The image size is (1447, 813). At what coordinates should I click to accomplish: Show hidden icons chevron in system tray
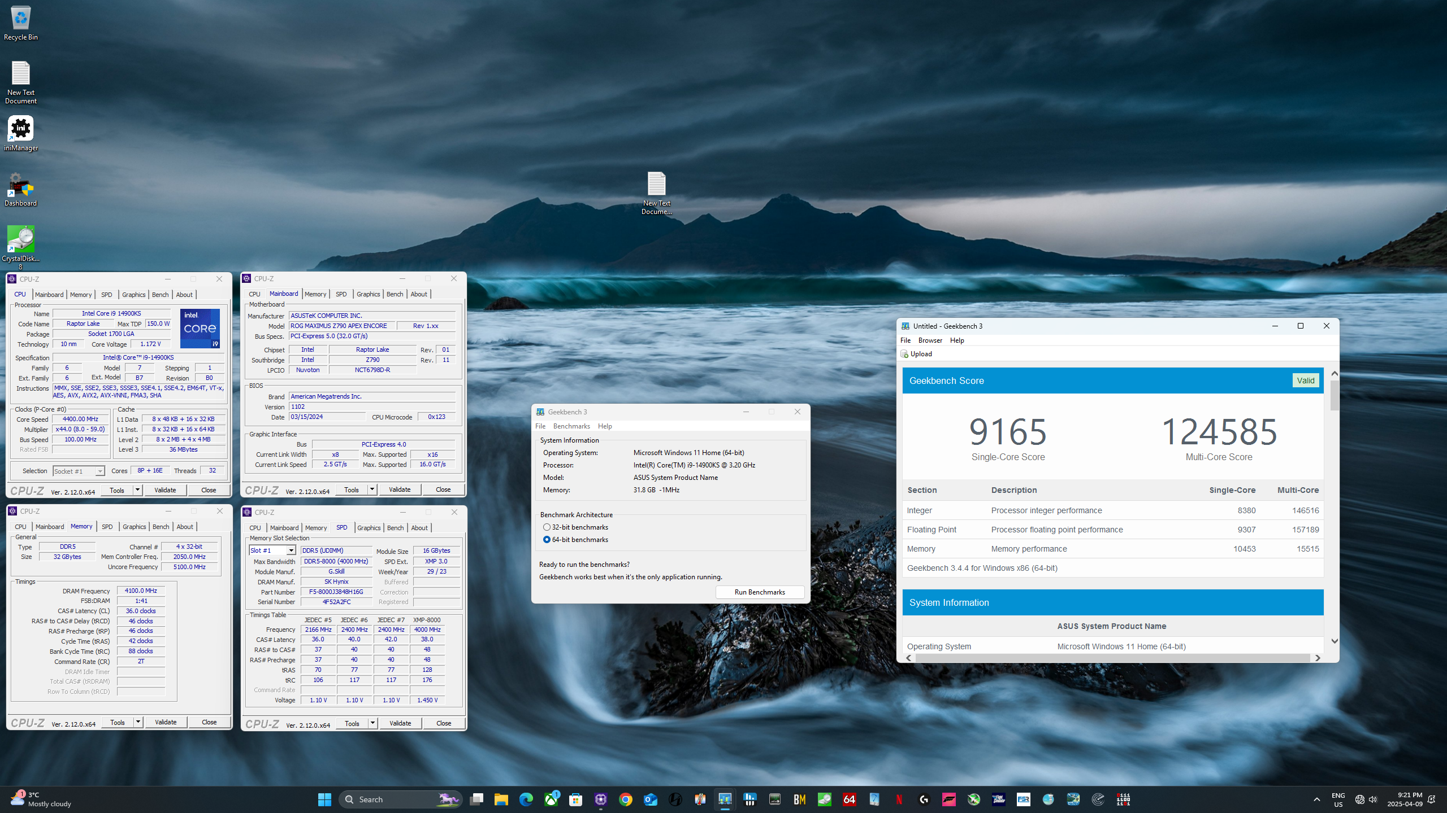1317,799
